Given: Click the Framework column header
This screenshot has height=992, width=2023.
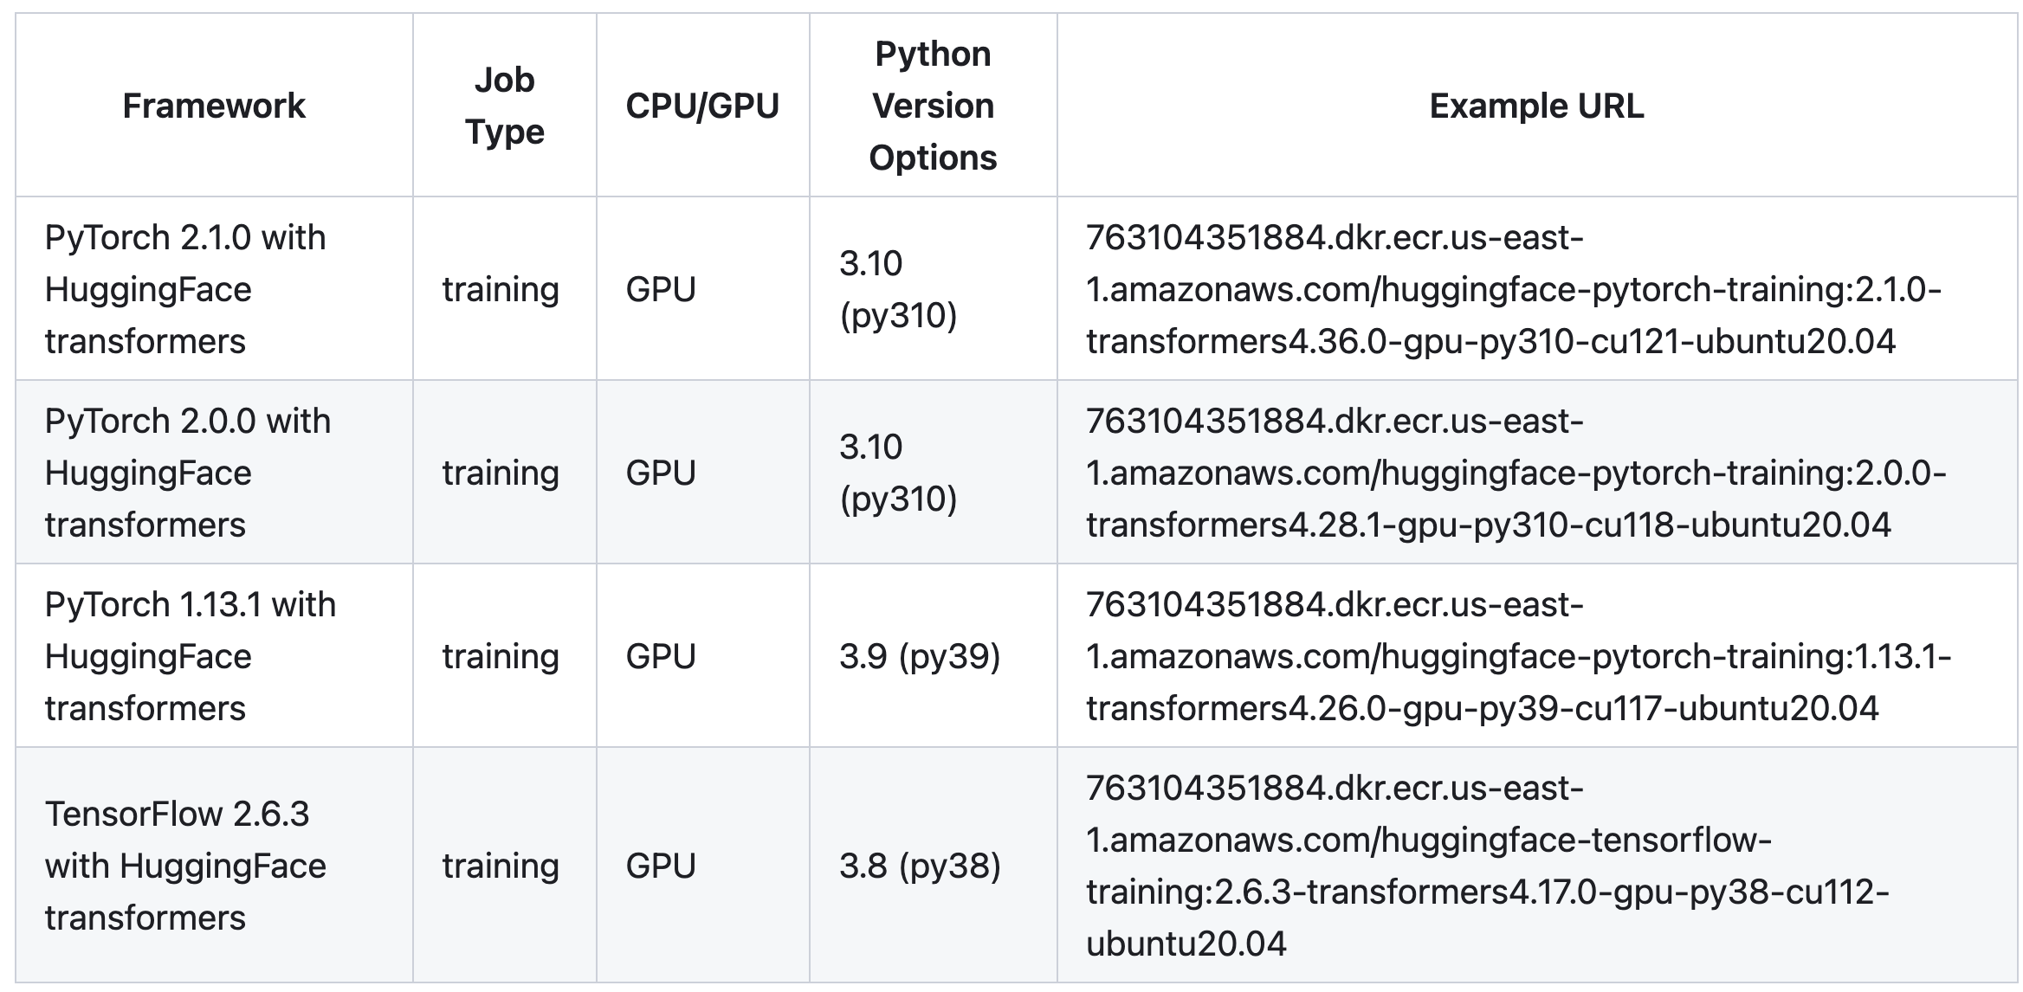Looking at the screenshot, I should 214,106.
